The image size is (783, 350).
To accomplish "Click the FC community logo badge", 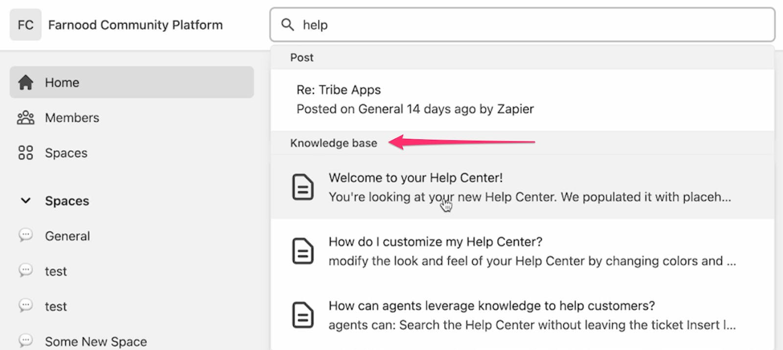I will (x=25, y=25).
